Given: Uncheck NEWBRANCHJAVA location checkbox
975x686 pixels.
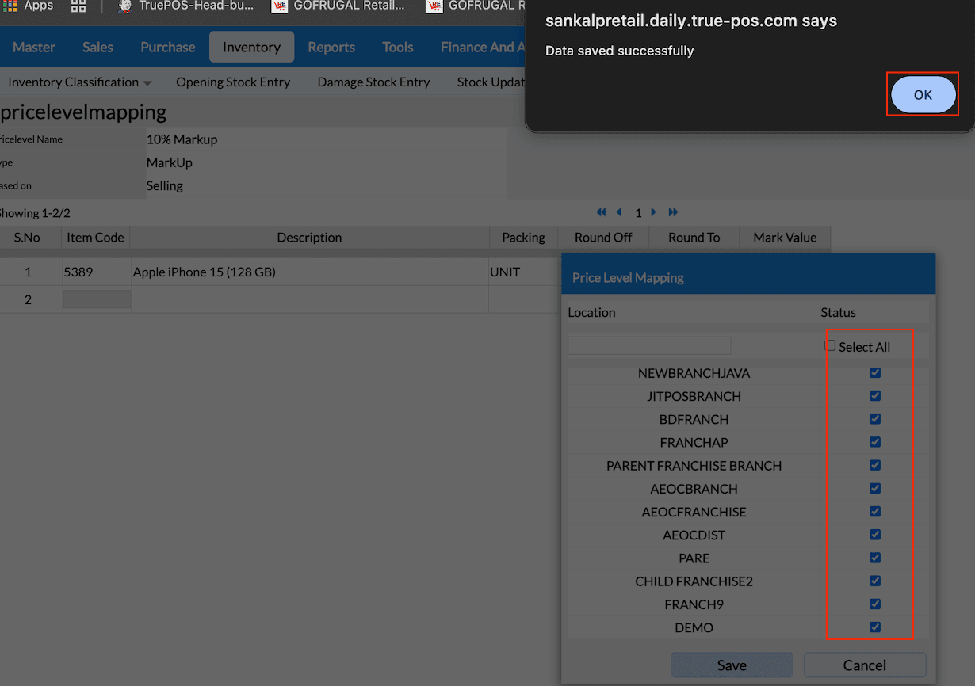Looking at the screenshot, I should point(875,372).
